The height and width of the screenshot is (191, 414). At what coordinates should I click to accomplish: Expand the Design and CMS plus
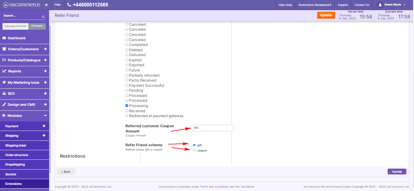pyautogui.click(x=45, y=105)
